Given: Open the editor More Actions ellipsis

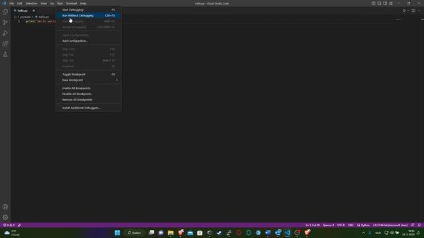Looking at the screenshot, I should [x=419, y=11].
